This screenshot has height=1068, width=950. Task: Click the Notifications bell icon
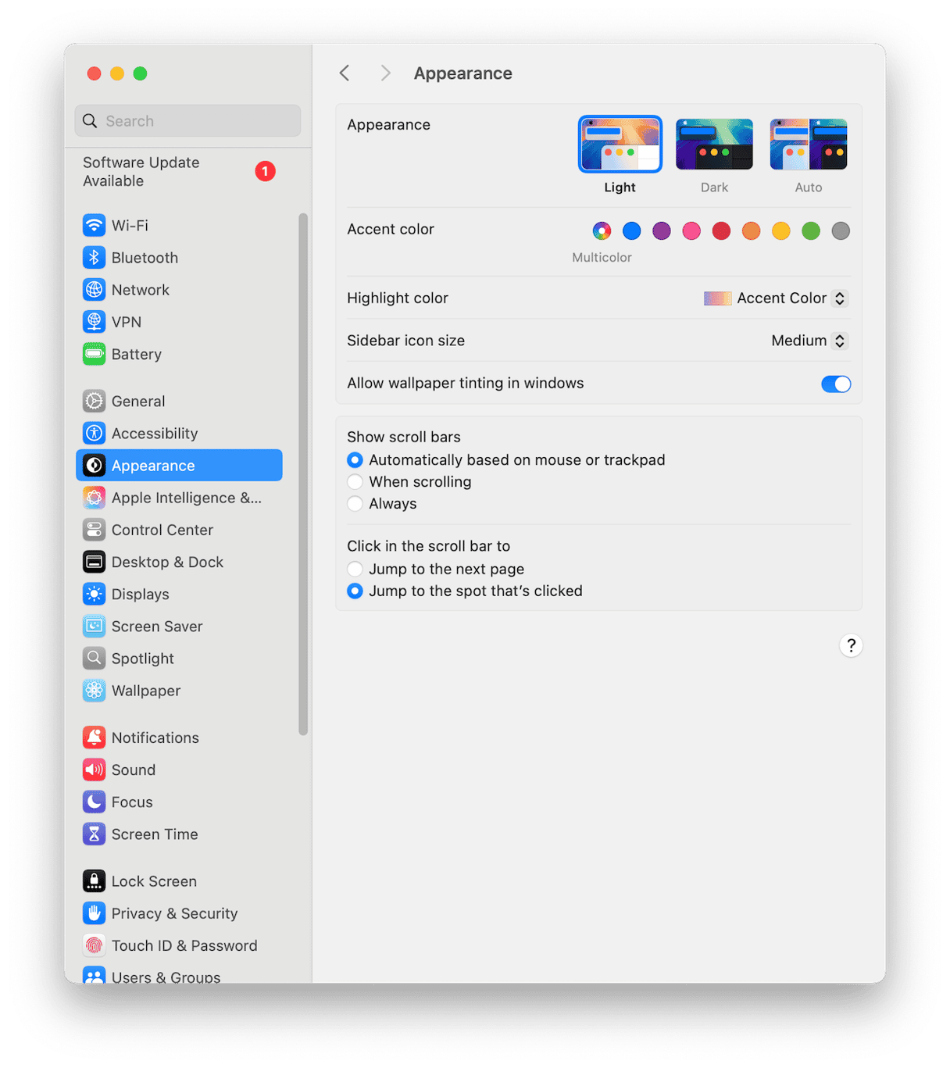[94, 738]
